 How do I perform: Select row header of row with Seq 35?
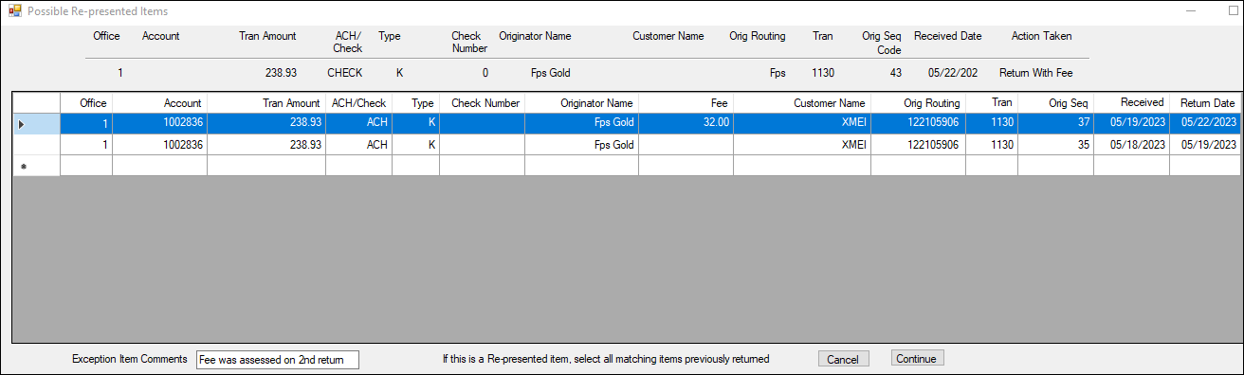(36, 145)
